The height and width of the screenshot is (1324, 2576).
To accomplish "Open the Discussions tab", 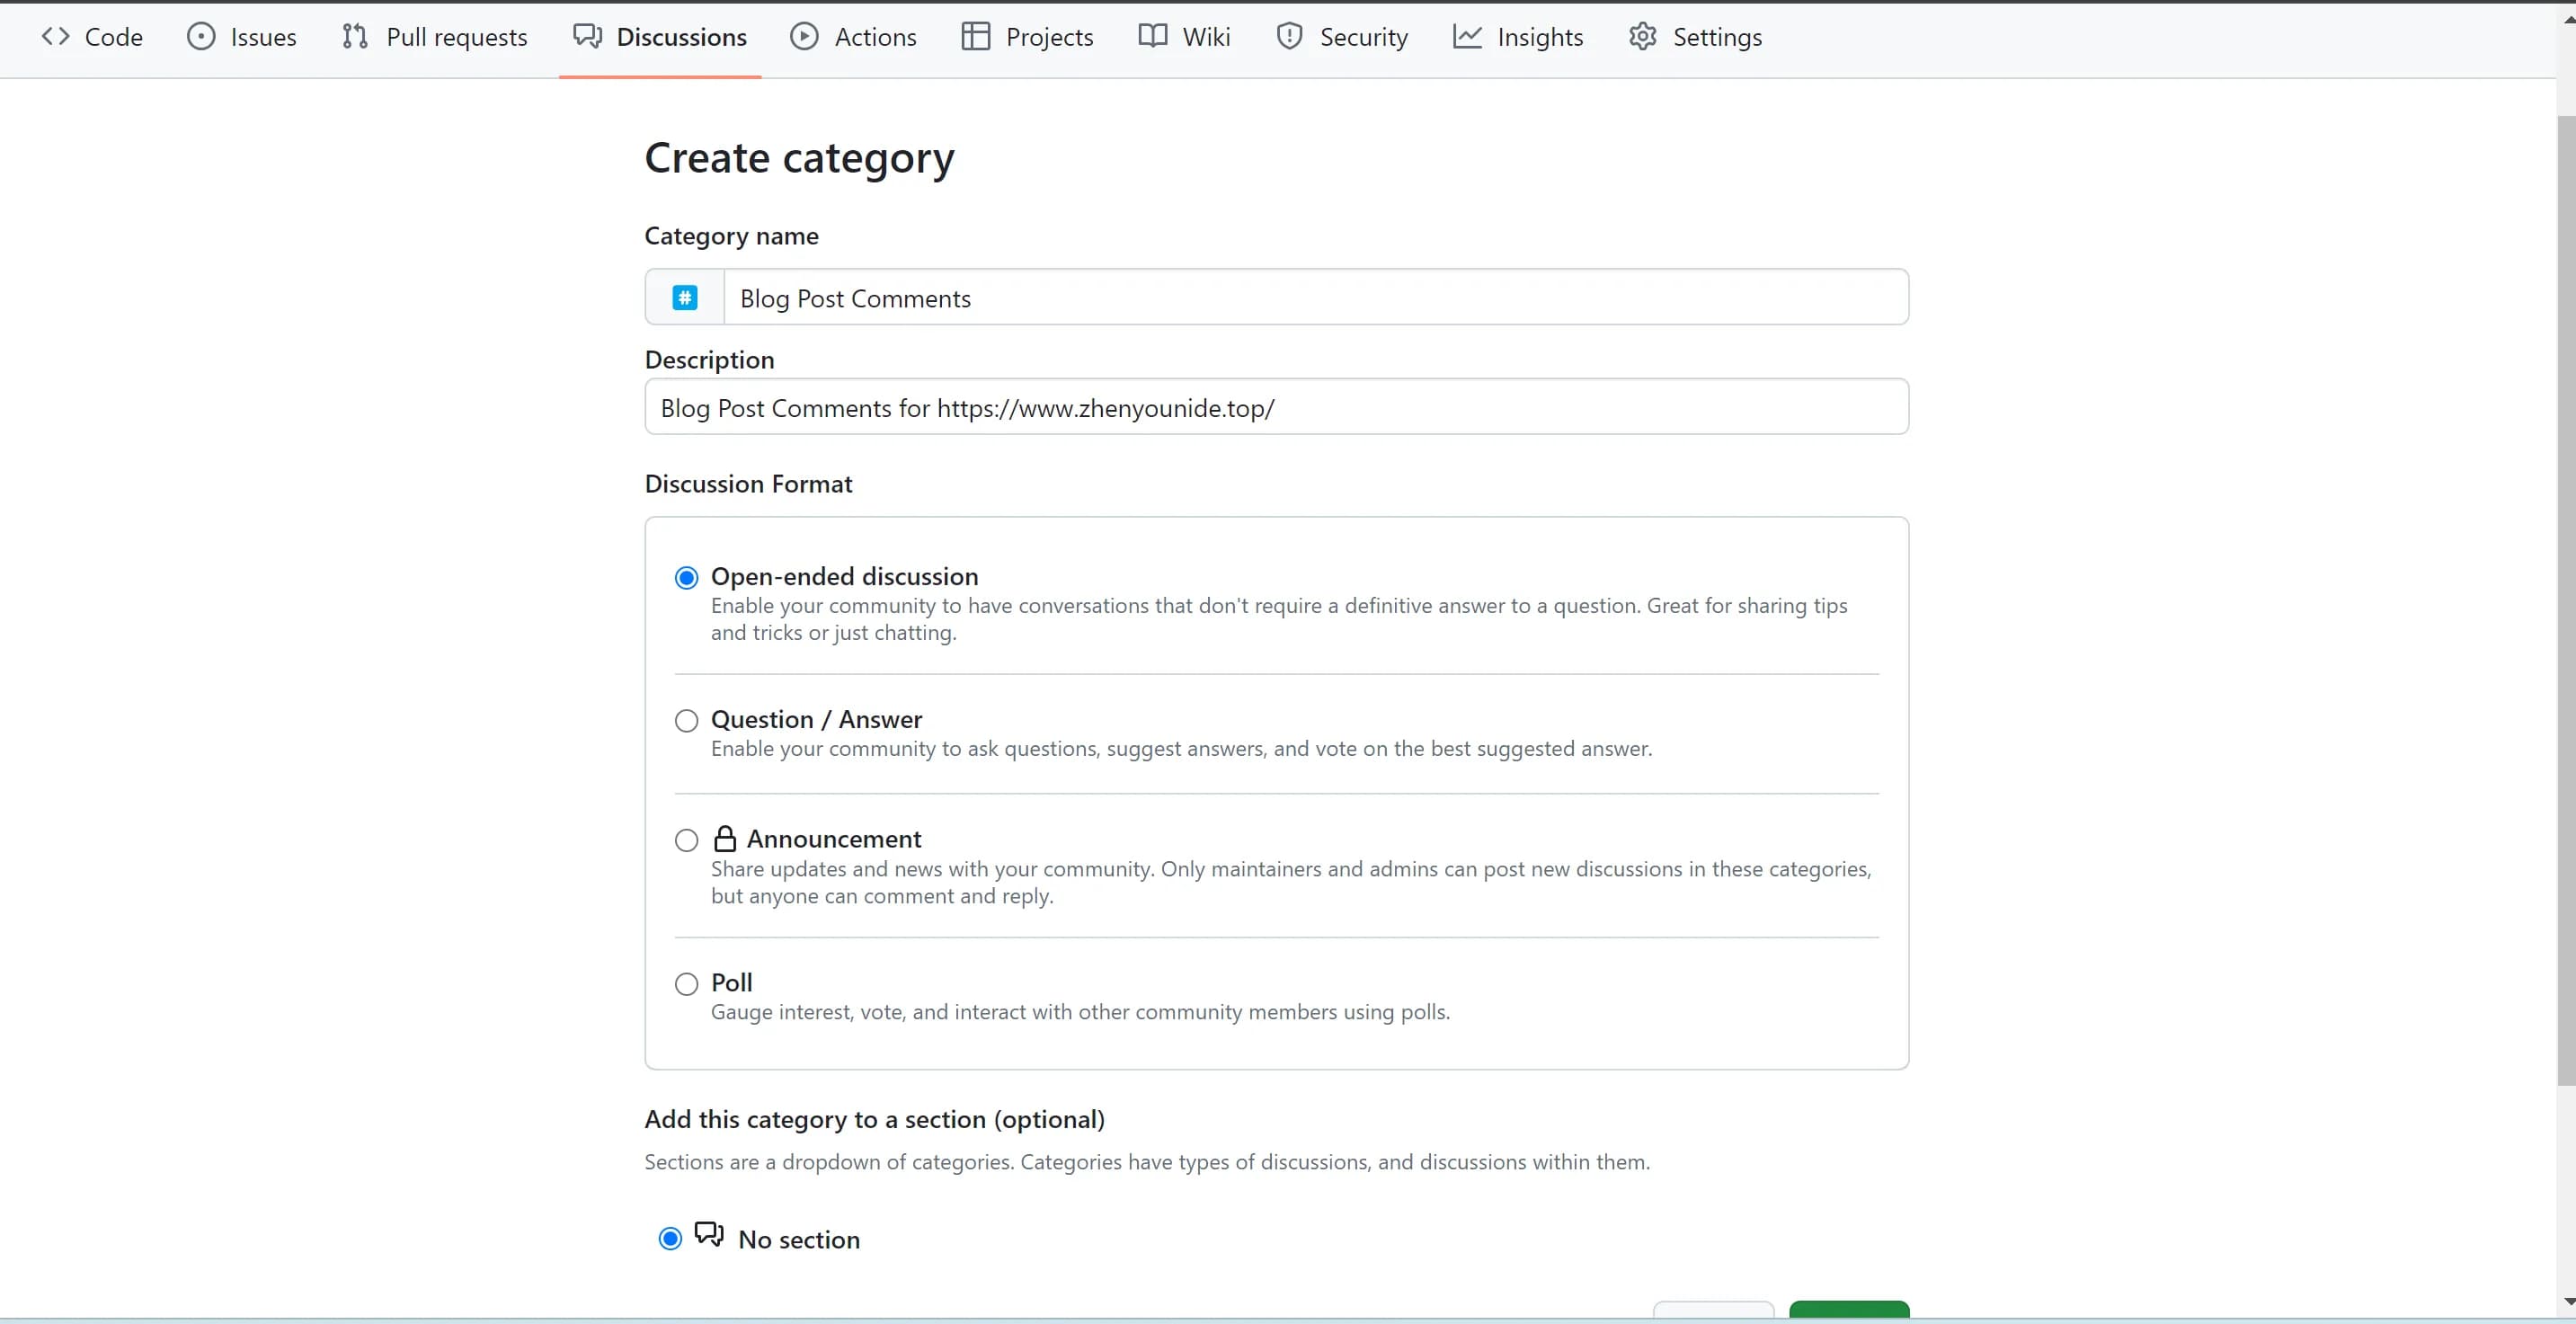I will pyautogui.click(x=660, y=37).
